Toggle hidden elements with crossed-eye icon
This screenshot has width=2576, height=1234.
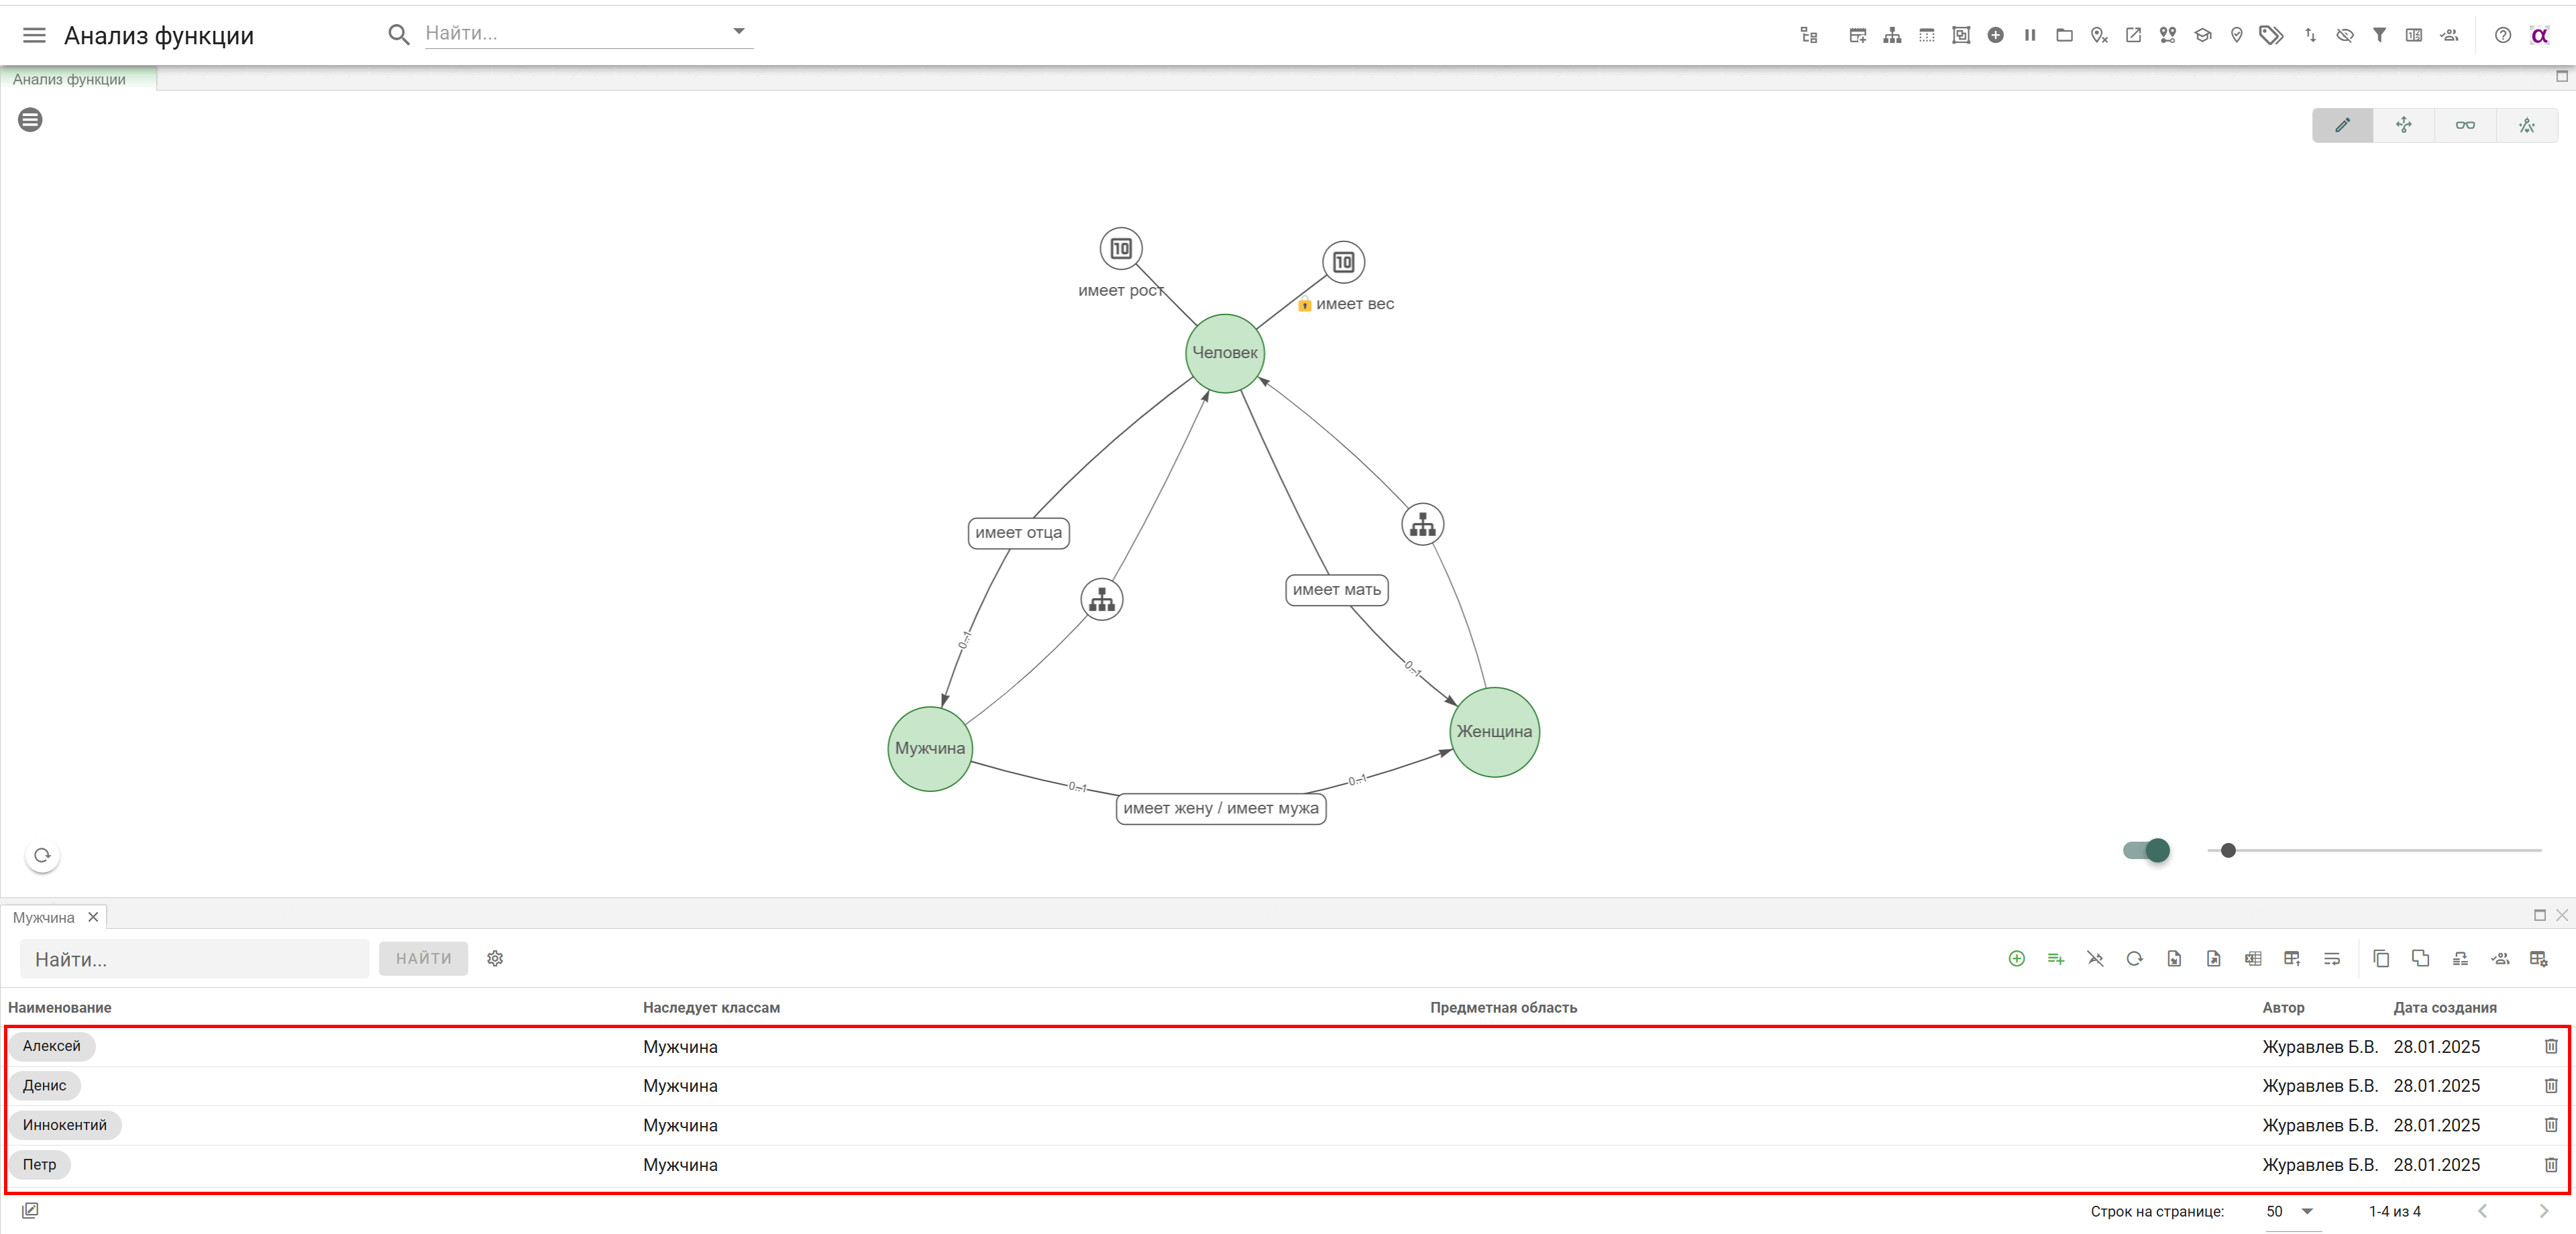click(2344, 35)
